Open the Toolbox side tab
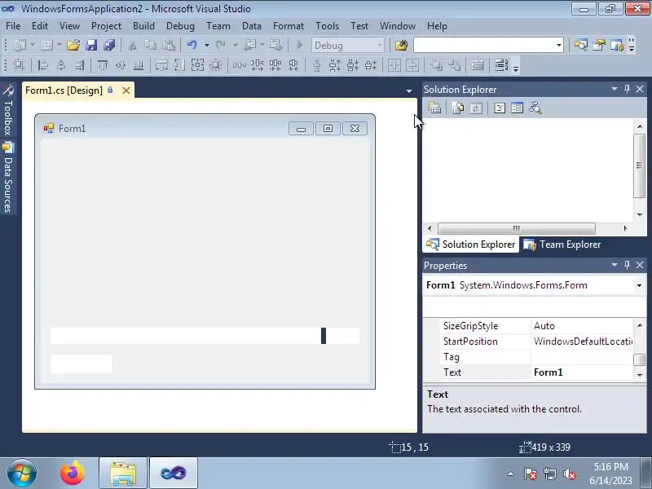This screenshot has height=489, width=652. 8,110
